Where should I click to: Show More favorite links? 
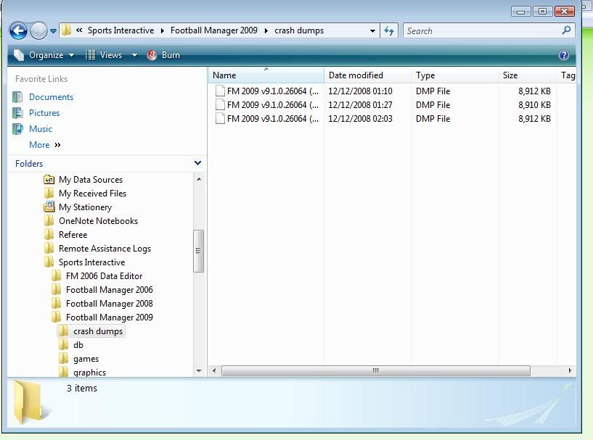[x=44, y=145]
